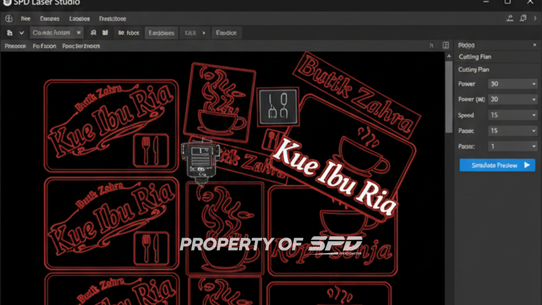542x305 pixels.
Task: Click the Earddiees toolbar button
Action: pos(161,33)
